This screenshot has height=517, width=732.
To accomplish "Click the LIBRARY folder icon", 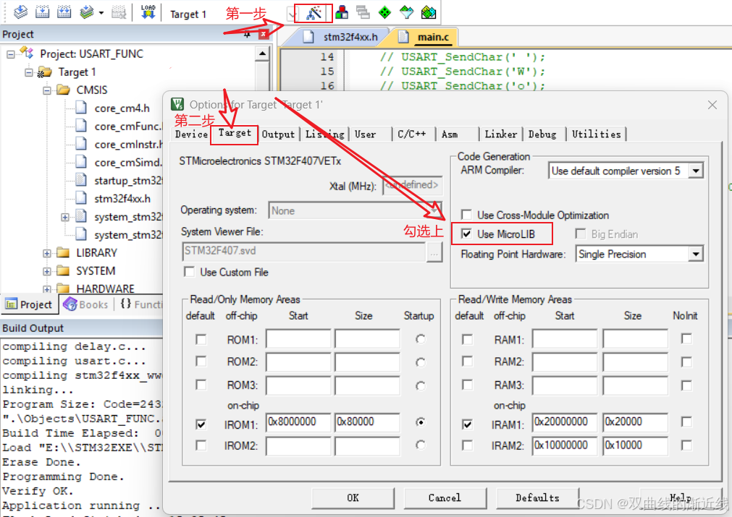I will pyautogui.click(x=63, y=252).
